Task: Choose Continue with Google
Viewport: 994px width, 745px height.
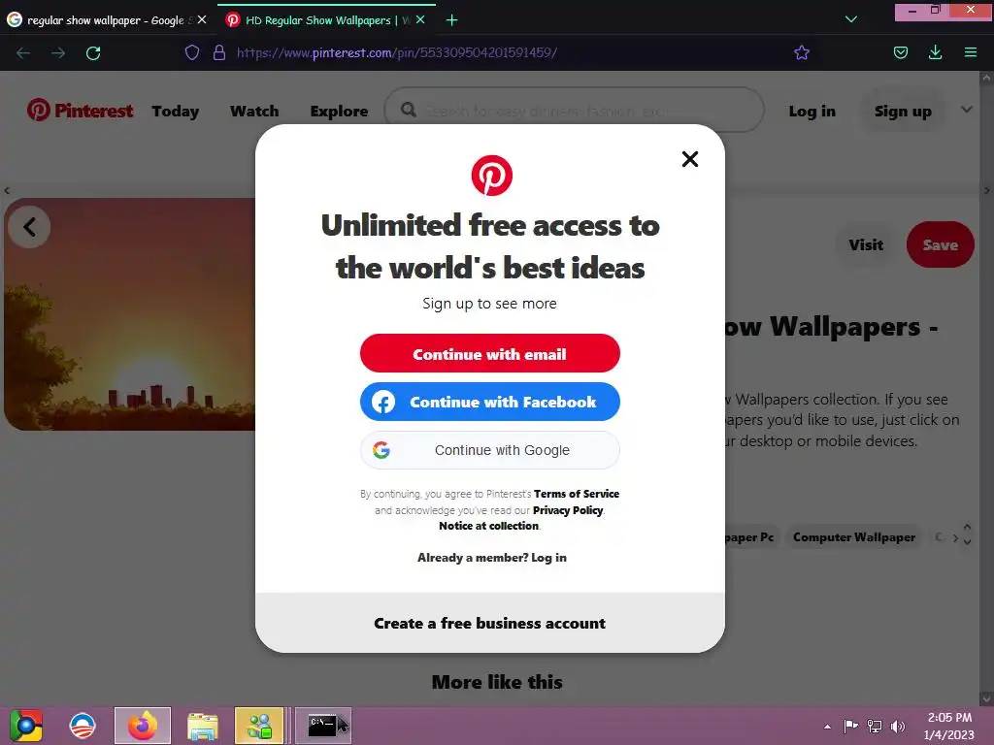Action: coord(489,450)
